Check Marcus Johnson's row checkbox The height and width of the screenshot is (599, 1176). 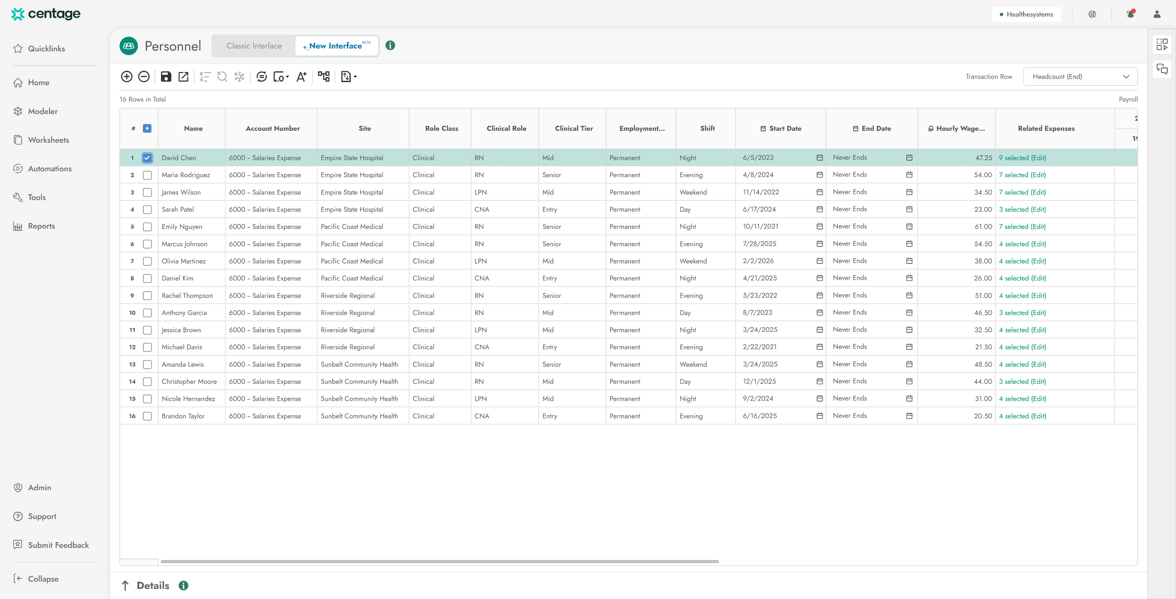point(147,244)
